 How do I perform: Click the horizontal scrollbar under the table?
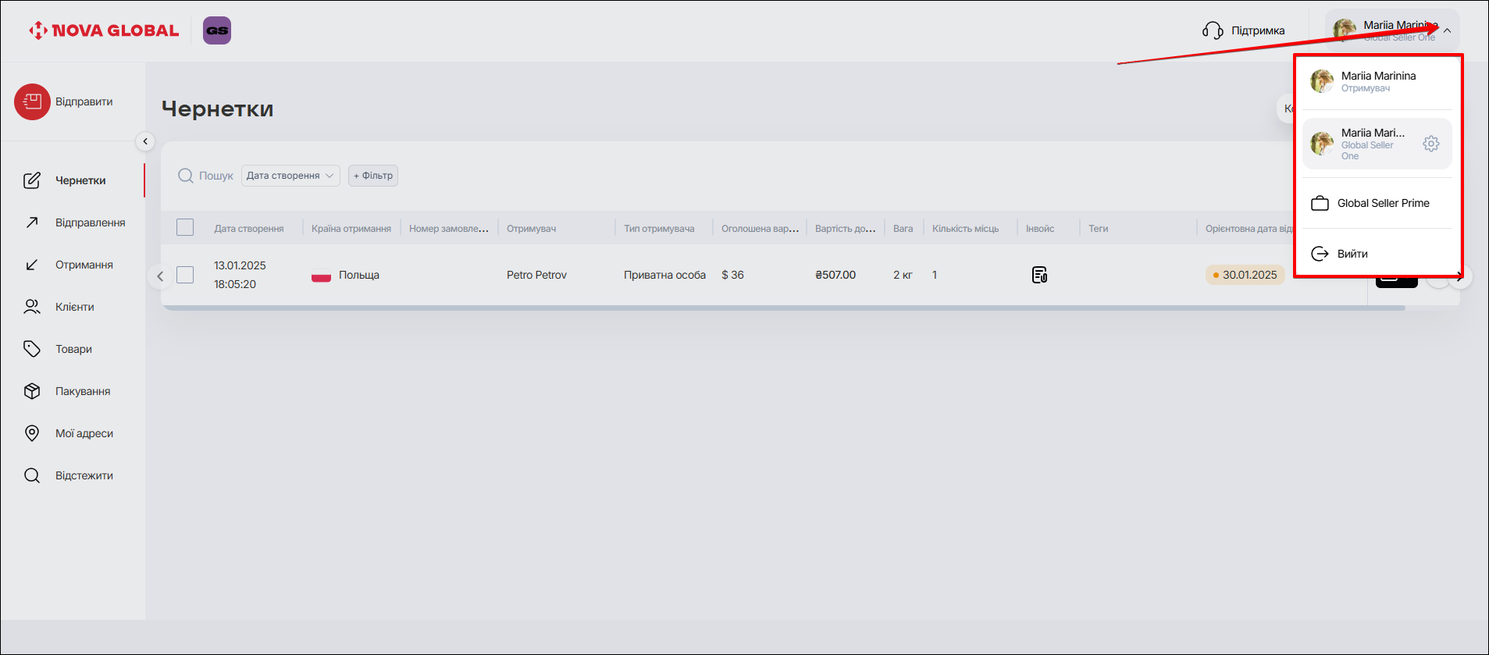point(782,308)
